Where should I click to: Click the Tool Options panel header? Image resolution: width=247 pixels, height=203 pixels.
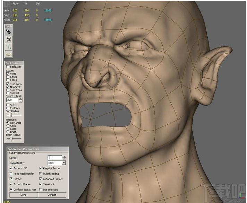pyautogui.click(x=13, y=63)
